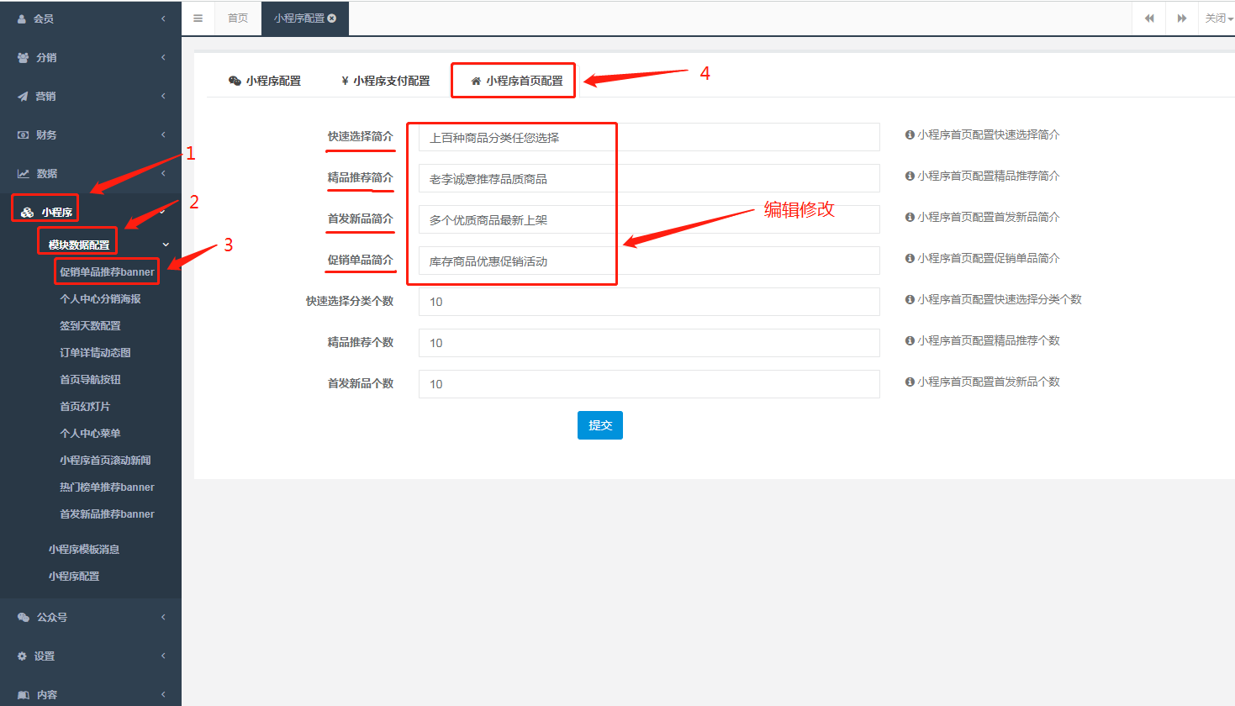Click the 数据 chart icon
This screenshot has width=1235, height=706.
point(24,173)
